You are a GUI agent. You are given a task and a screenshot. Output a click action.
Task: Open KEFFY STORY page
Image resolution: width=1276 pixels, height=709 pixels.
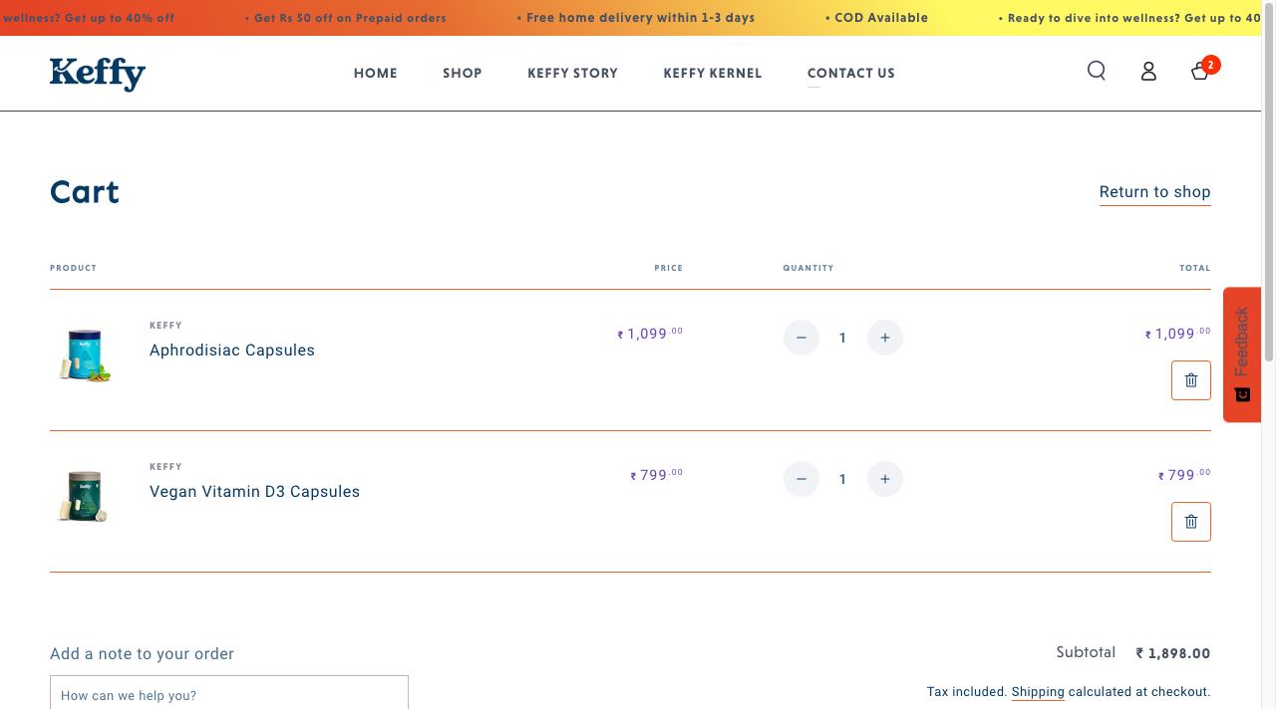click(x=573, y=73)
